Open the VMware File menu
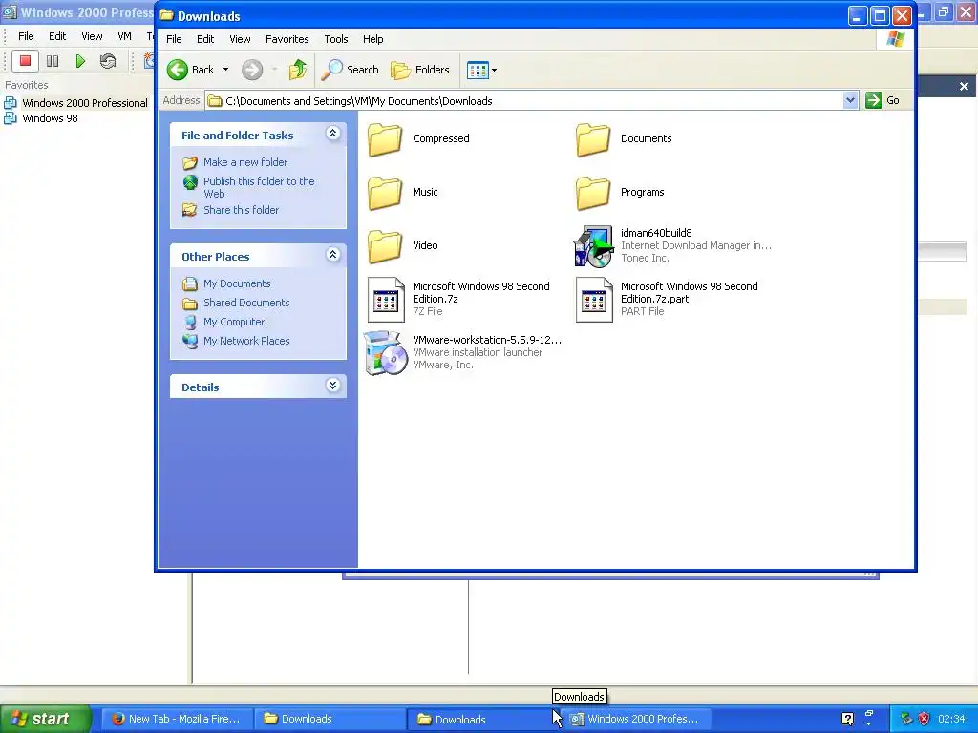Viewport: 978px width, 733px height. [x=26, y=36]
